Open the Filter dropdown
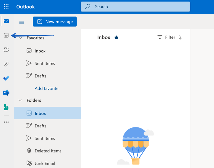214x168 pixels. tap(166, 37)
